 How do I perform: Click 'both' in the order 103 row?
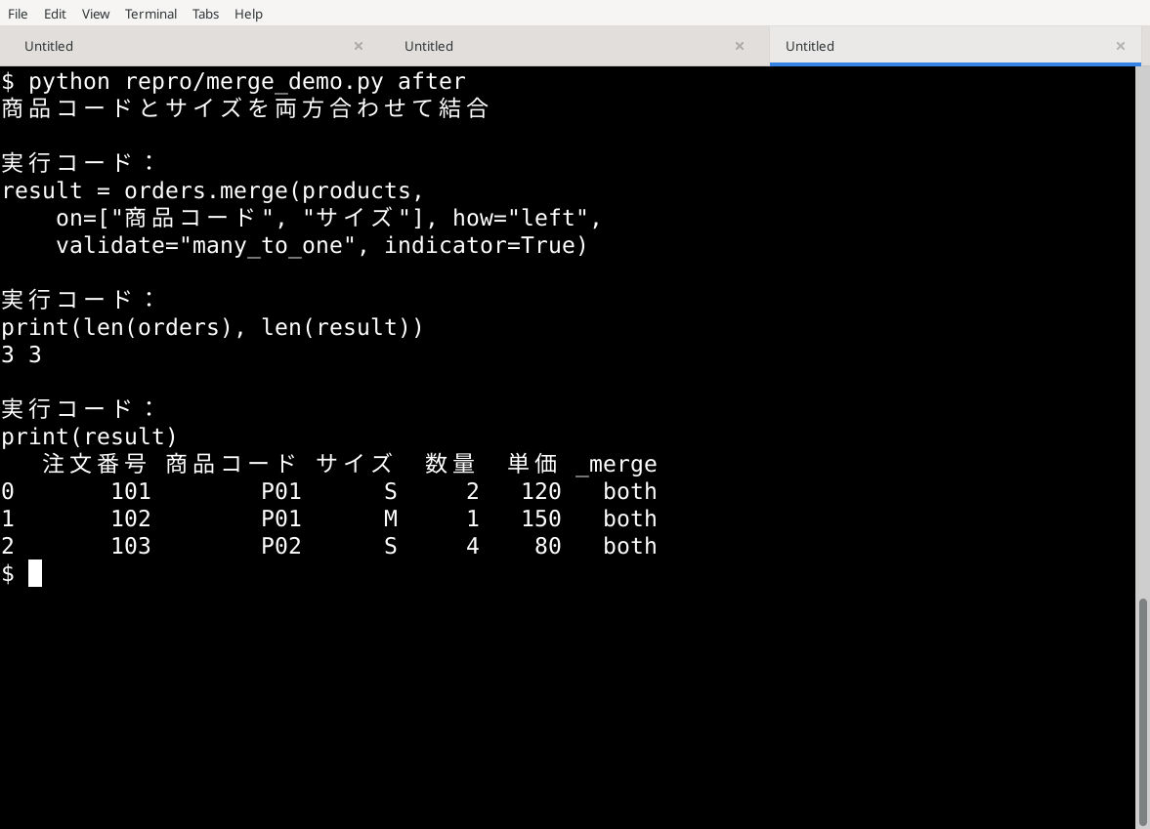[630, 546]
